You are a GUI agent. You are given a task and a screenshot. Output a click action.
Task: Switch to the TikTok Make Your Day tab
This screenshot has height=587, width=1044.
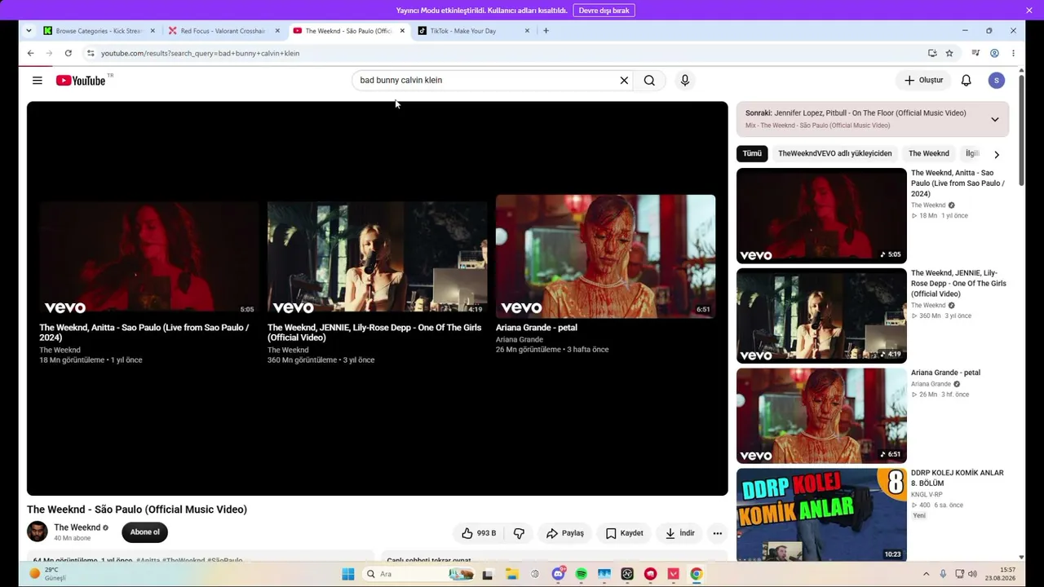point(474,31)
